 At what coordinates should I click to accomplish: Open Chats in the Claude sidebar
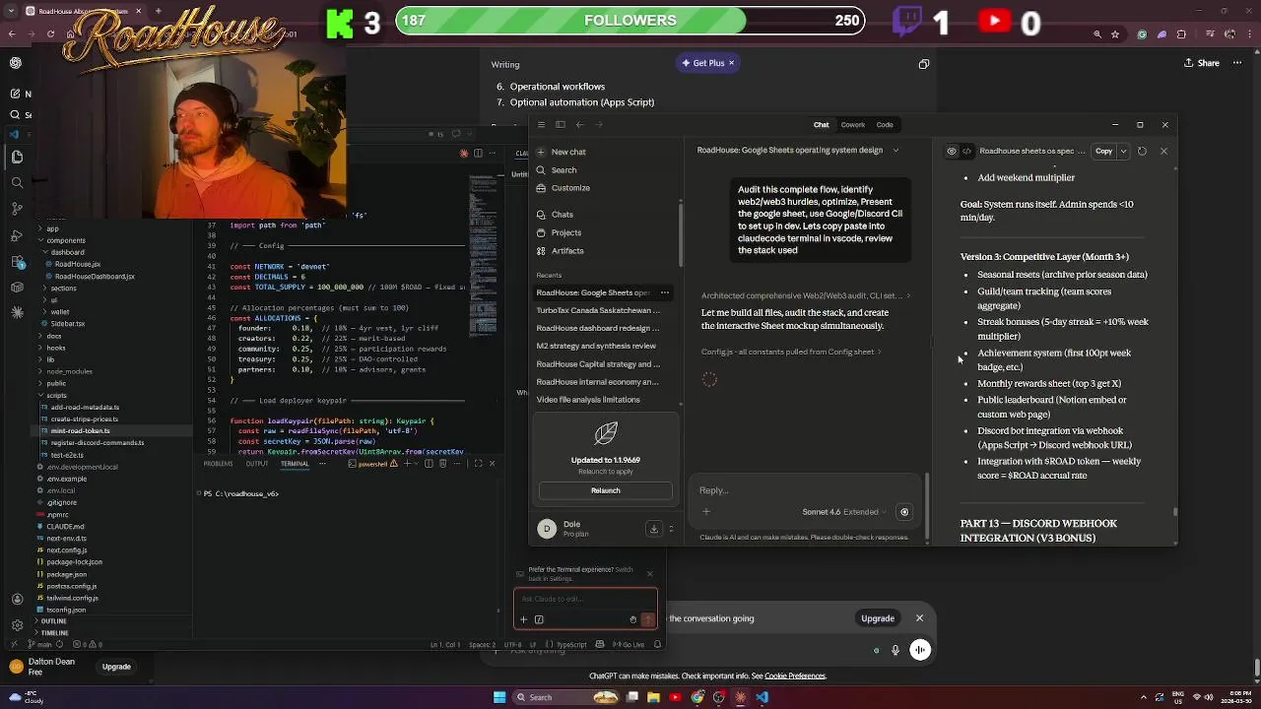(x=555, y=215)
